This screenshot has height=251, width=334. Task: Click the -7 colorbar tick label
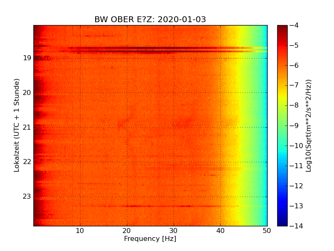click(294, 85)
